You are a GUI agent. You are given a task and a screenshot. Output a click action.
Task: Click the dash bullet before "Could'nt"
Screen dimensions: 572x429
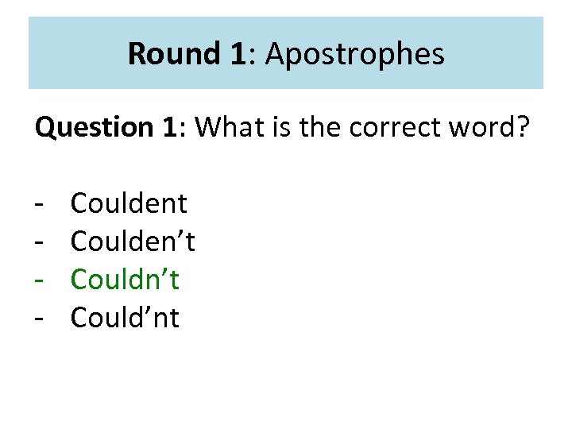(x=39, y=319)
